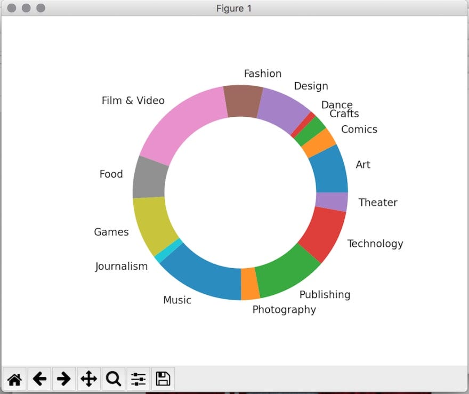Click the Design purple wedge
Image resolution: width=469 pixels, height=394 pixels.
click(x=282, y=110)
